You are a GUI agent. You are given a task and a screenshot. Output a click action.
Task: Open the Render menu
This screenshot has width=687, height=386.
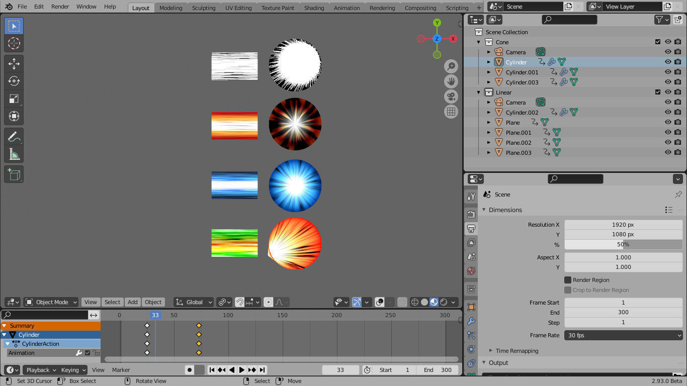[60, 7]
